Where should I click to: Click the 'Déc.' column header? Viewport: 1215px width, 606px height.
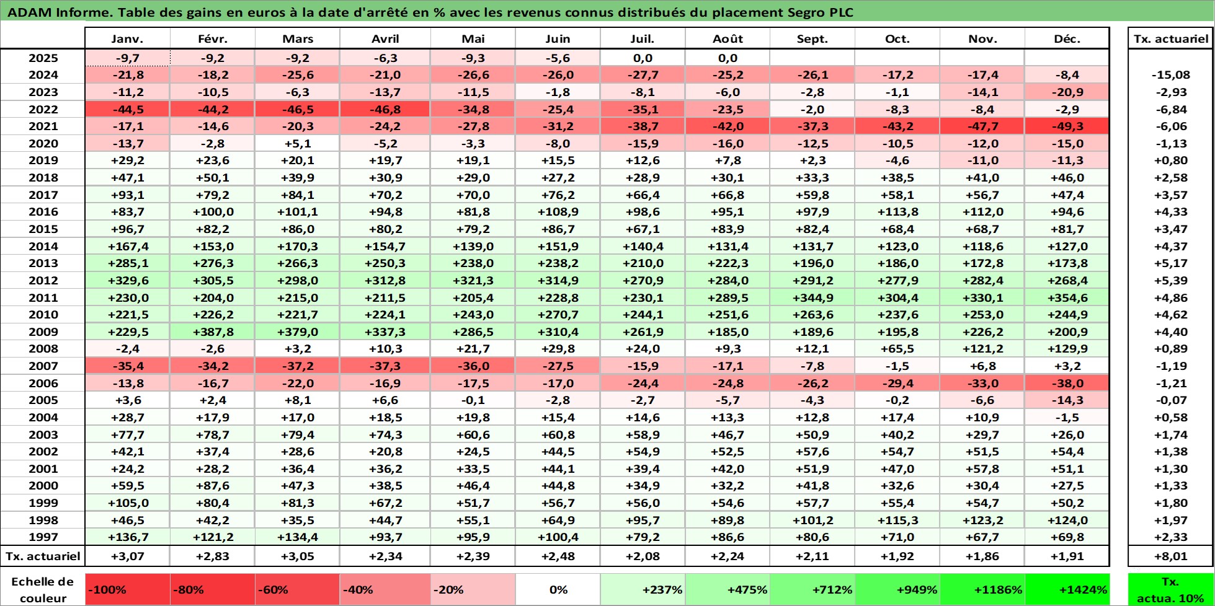[1067, 38]
